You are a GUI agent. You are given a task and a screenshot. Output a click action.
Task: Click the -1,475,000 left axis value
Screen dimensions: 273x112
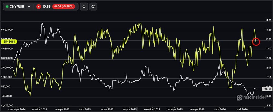tap(7, 105)
